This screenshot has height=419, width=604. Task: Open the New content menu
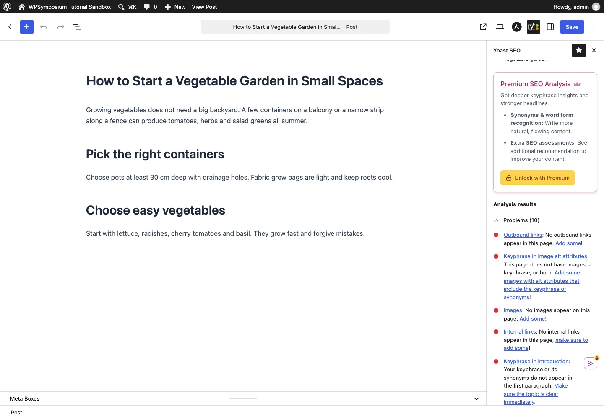[x=175, y=7]
